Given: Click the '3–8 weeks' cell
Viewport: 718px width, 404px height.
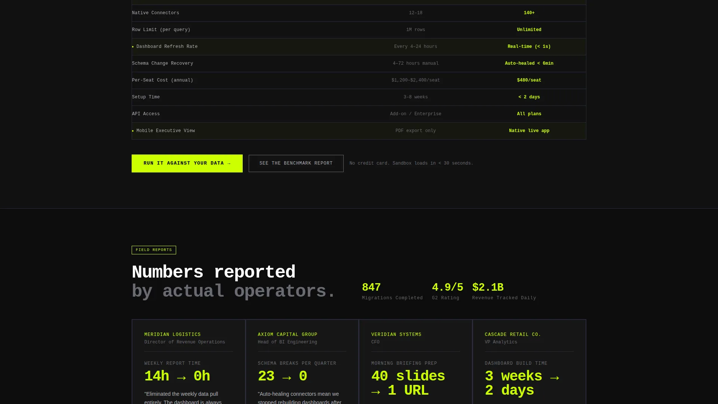Looking at the screenshot, I should [x=415, y=97].
